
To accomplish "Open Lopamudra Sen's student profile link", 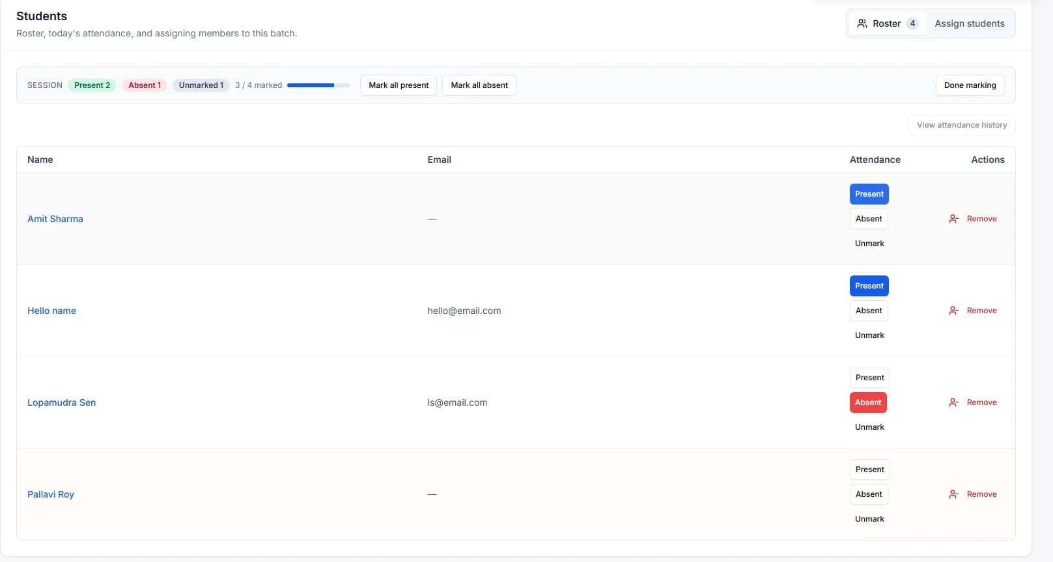I will click(x=61, y=402).
